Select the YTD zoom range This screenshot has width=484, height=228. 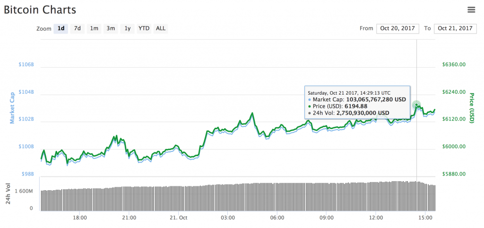pos(144,28)
